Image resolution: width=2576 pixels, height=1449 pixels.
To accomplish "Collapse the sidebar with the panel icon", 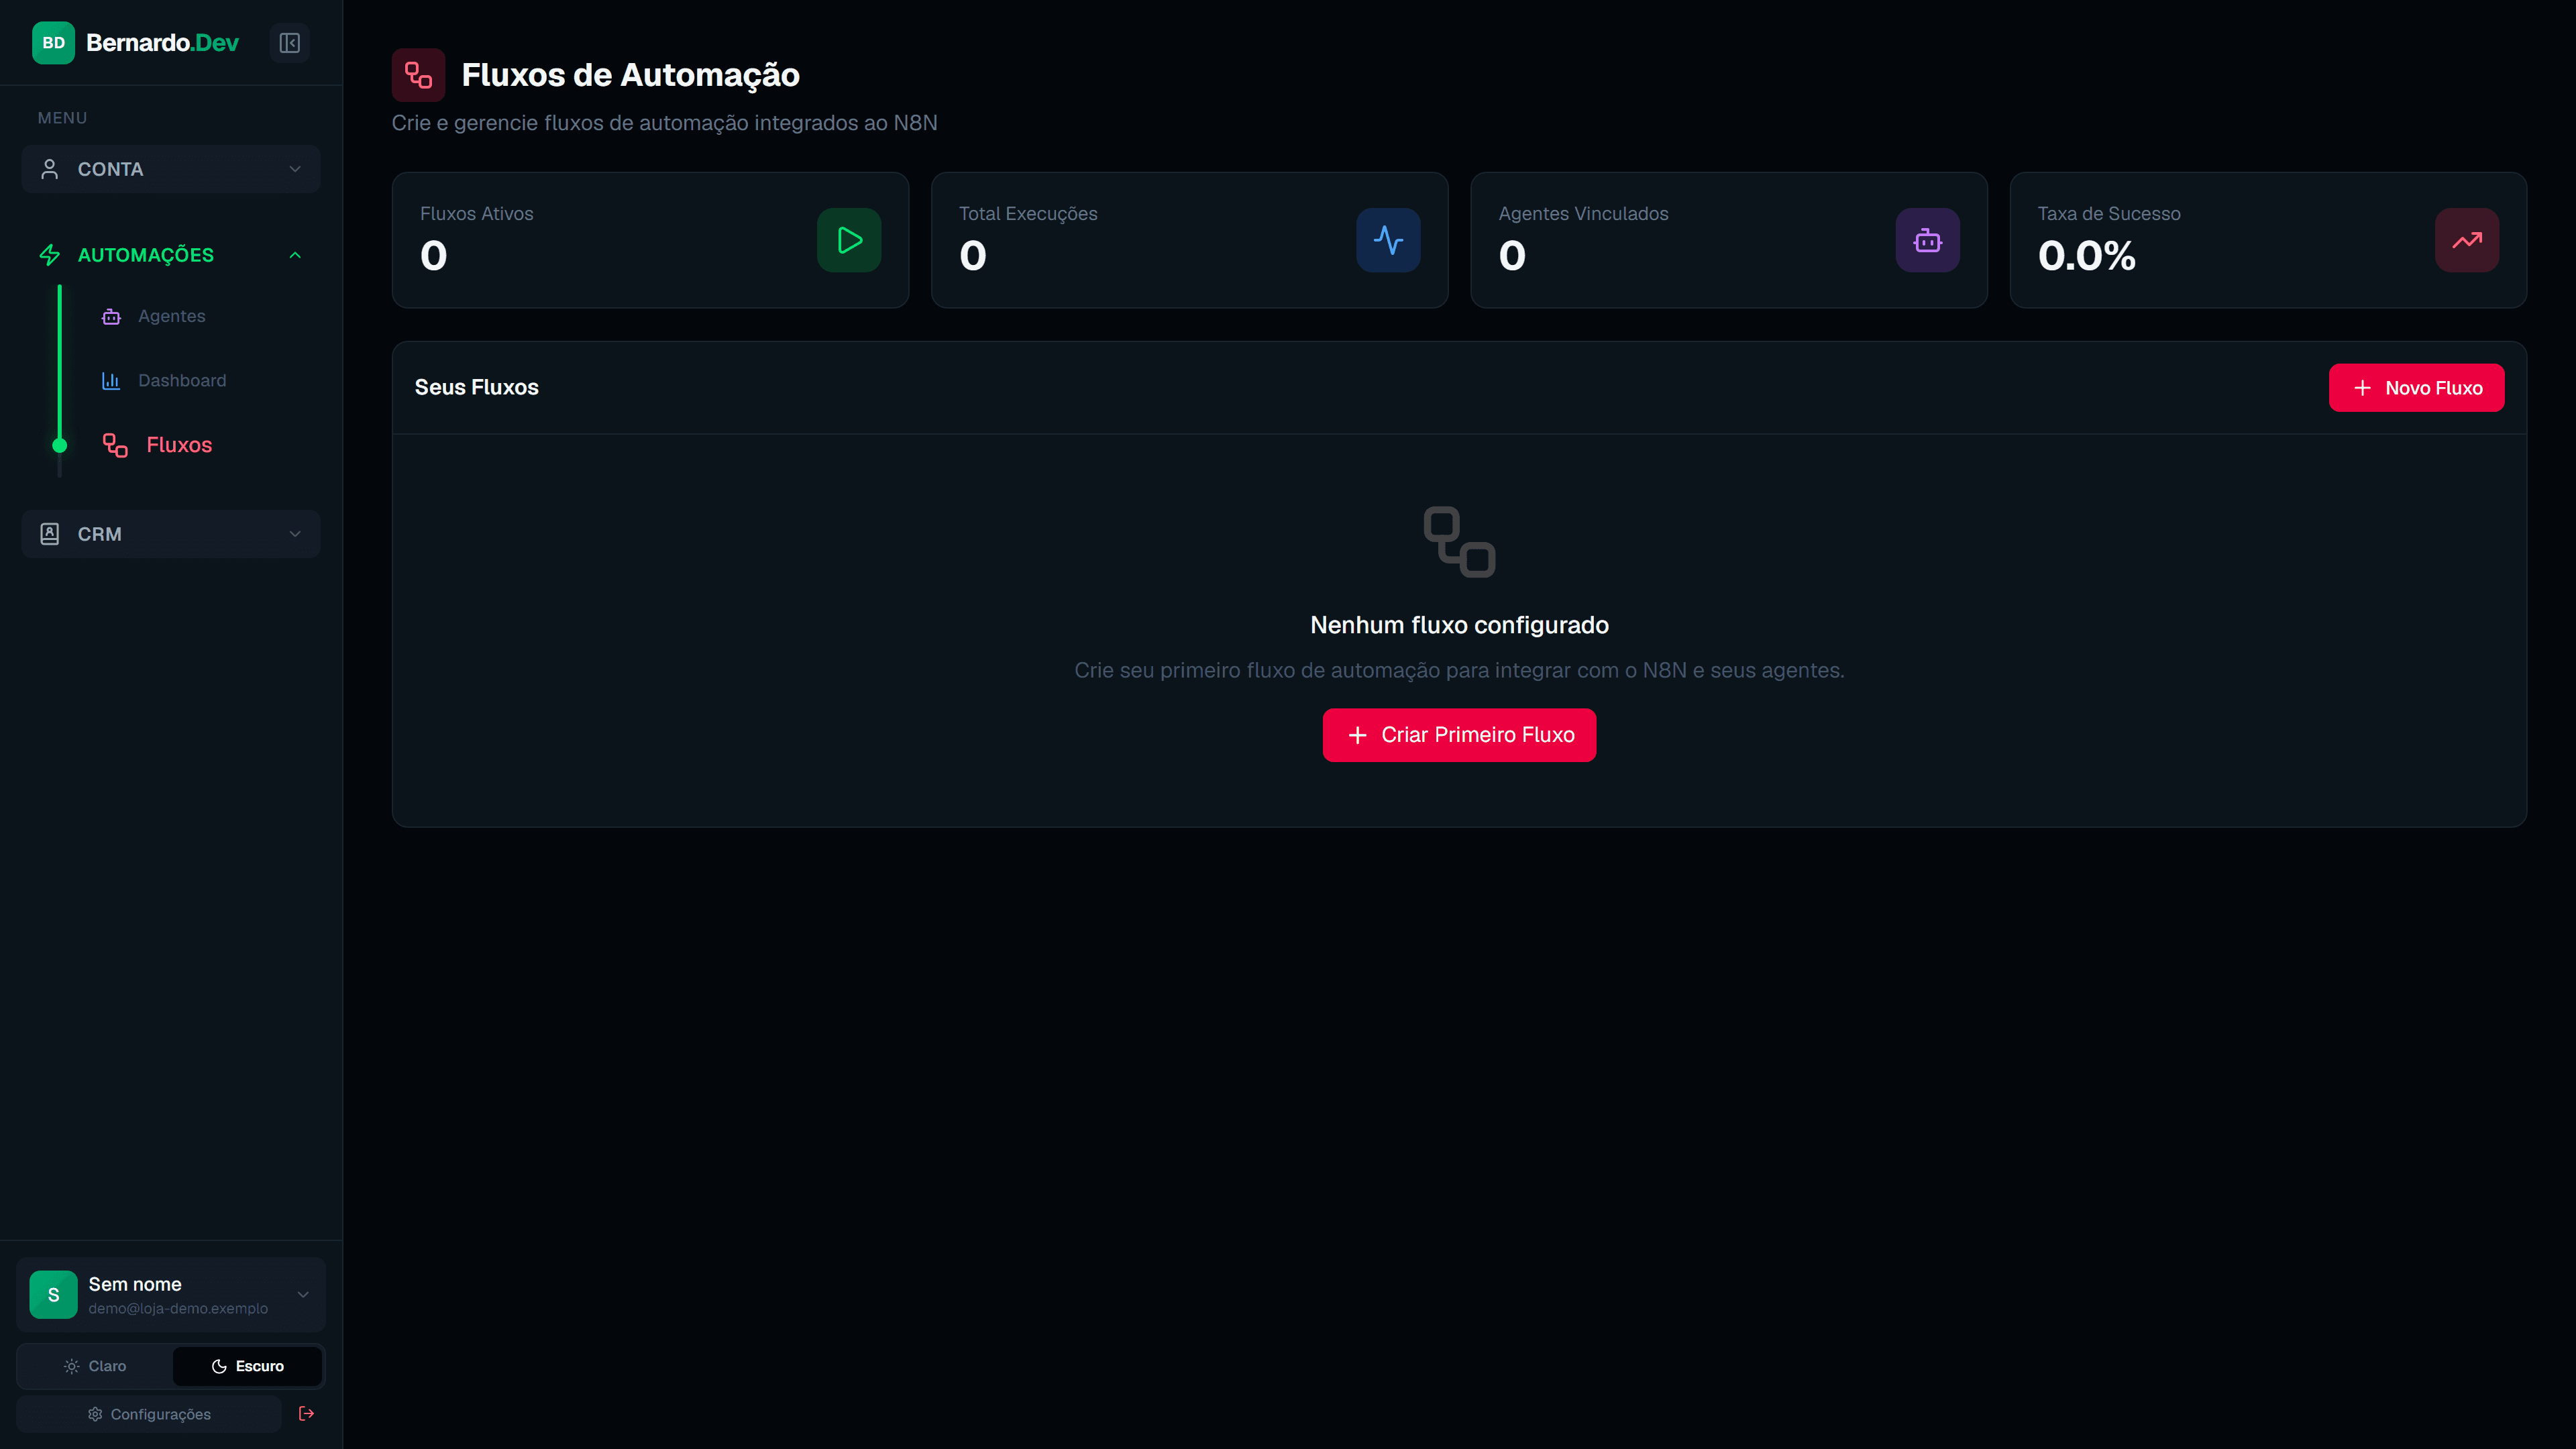I will [289, 43].
